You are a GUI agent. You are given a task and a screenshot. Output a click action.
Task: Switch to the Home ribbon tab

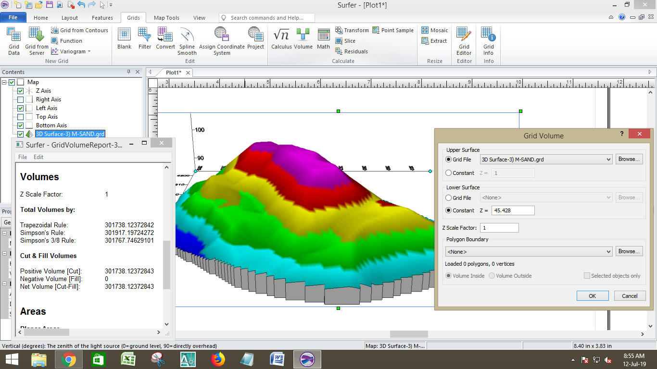(41, 18)
